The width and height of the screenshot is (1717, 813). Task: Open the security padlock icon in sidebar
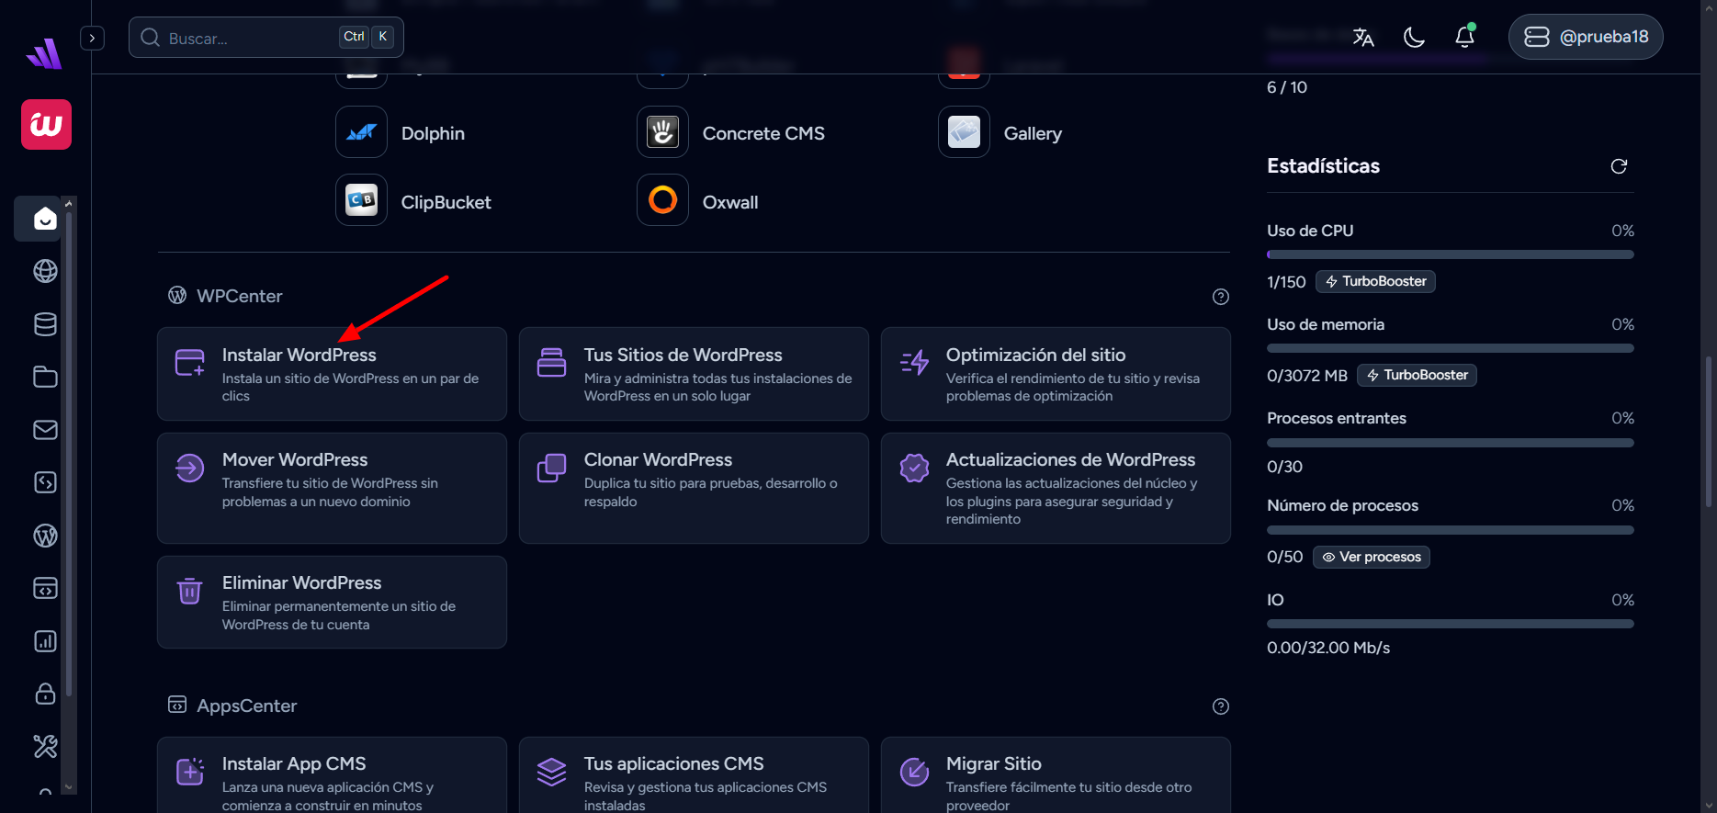pyautogui.click(x=45, y=694)
